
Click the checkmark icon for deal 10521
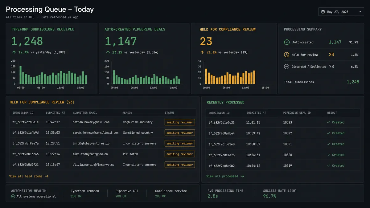click(x=329, y=144)
